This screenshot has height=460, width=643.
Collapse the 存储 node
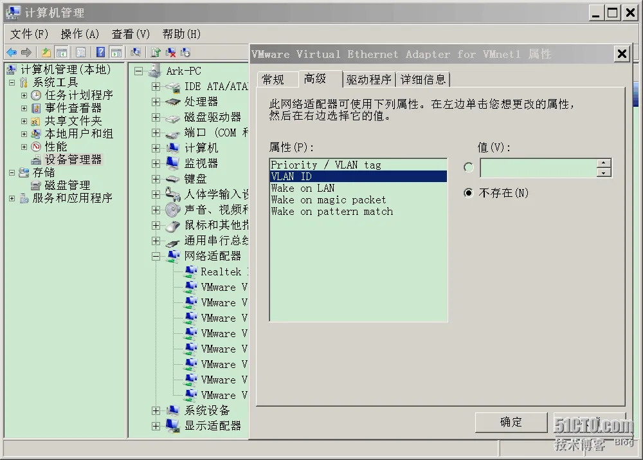[12, 173]
